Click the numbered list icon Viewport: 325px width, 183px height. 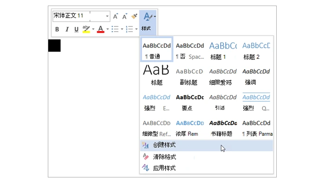[130, 29]
